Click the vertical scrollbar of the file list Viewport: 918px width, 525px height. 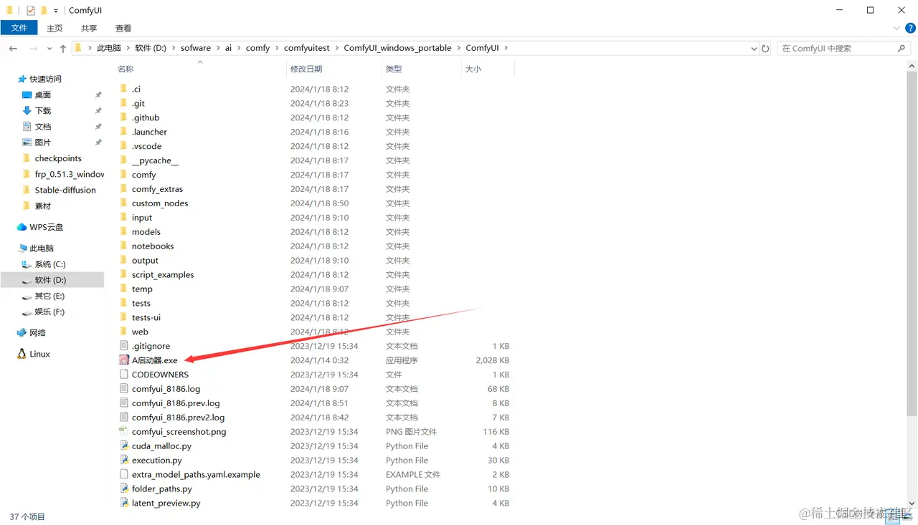point(912,244)
